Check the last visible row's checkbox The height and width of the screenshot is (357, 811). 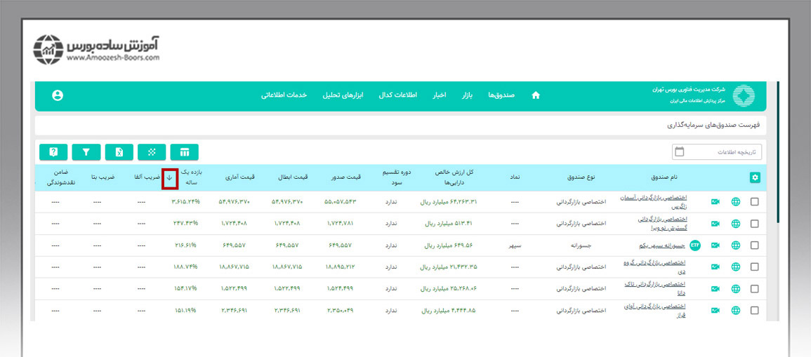pyautogui.click(x=755, y=310)
